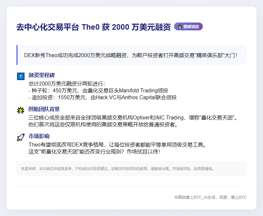The image size is (263, 216).
Task: Click the 融资里程碑 heading
Action: tap(42, 75)
